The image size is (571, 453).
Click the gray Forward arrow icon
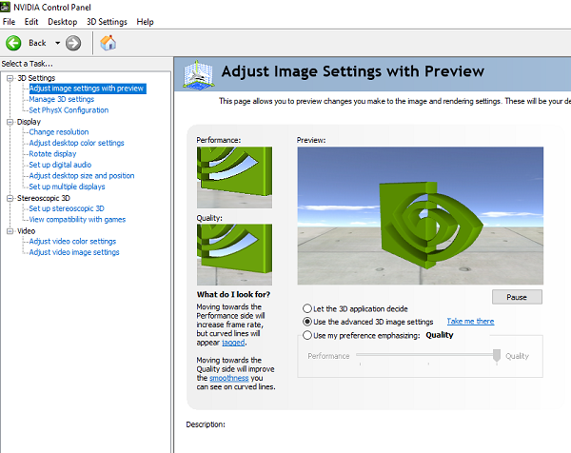click(x=73, y=43)
